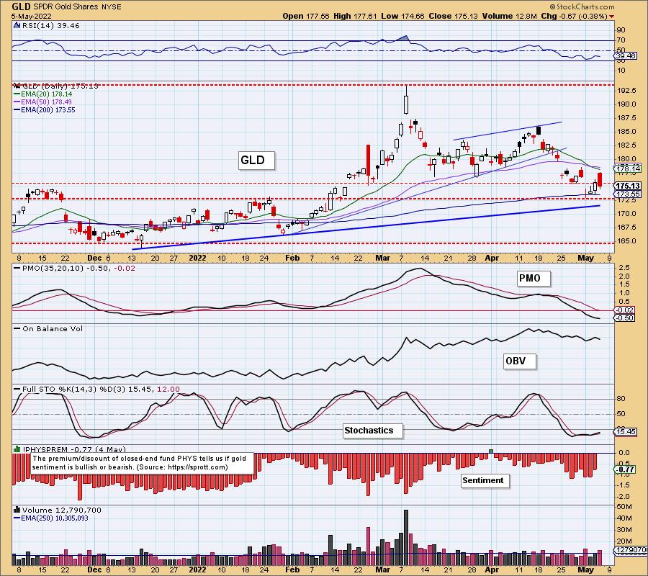Click the PHYS premium/discount explanation note
The height and width of the screenshot is (576, 648).
(x=142, y=463)
